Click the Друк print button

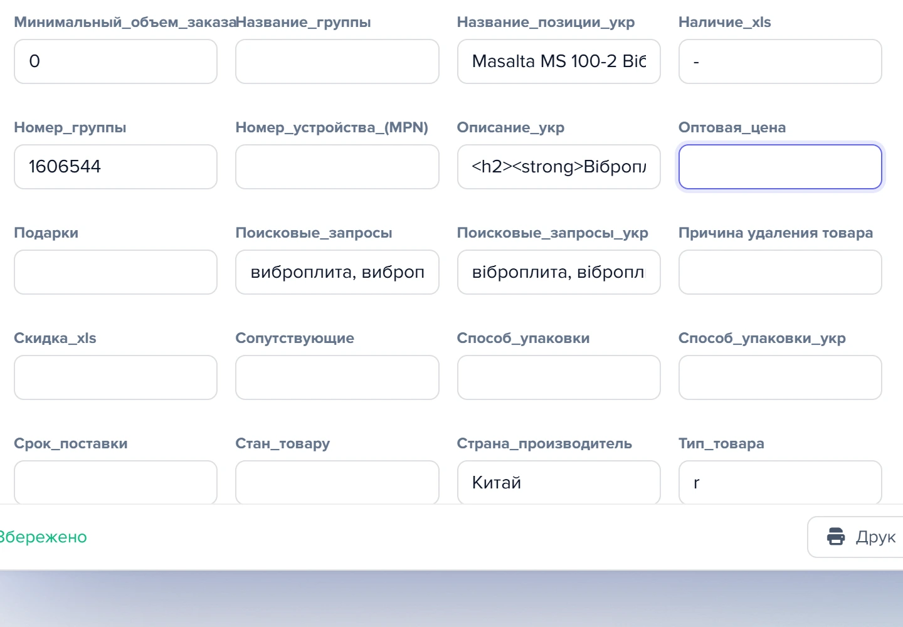coord(855,537)
